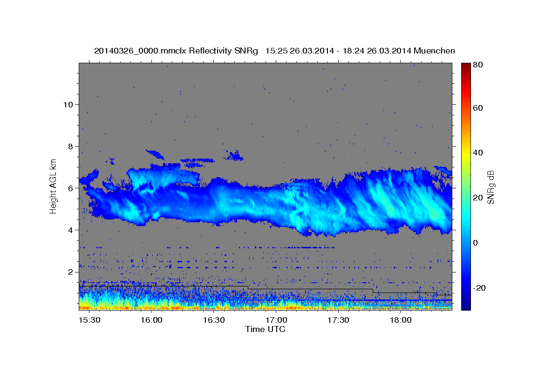Screen dimensions: 559x372
Task: Click the height tick label 10
Action: coord(68,104)
